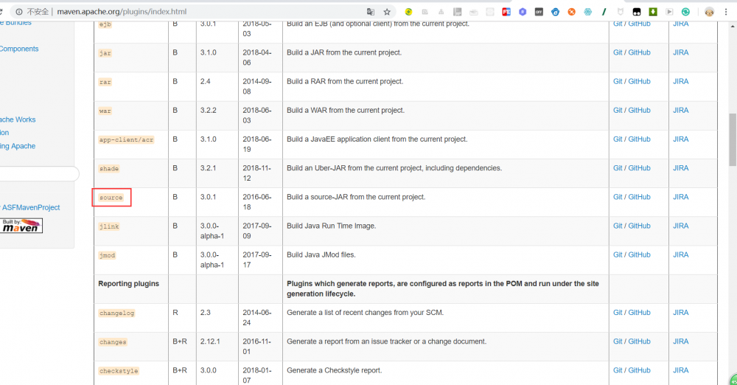Click the orange circular extension icon
737x385 pixels.
click(572, 12)
